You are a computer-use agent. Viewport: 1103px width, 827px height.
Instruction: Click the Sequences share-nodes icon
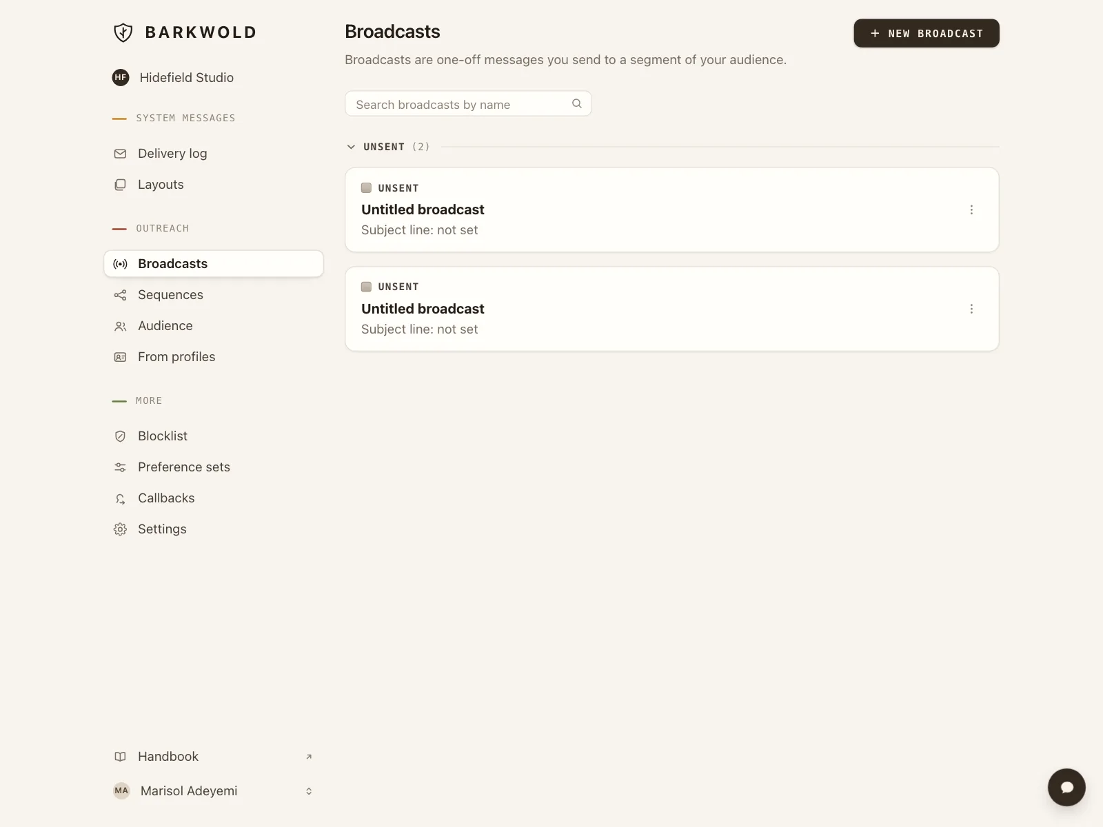click(x=120, y=295)
